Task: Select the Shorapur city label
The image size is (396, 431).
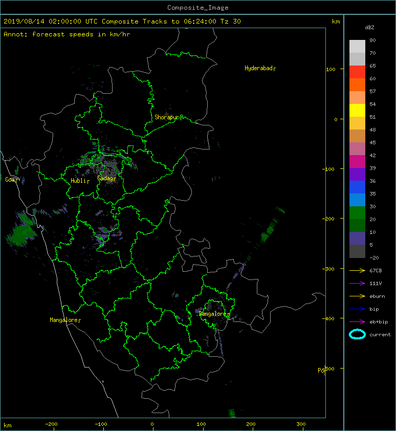Action: tap(167, 117)
